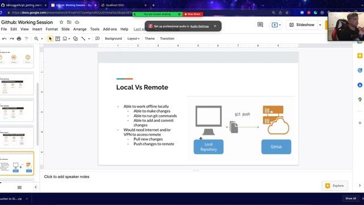The image size is (364, 205).
Task: Open the Explore panel button
Action: point(335,186)
